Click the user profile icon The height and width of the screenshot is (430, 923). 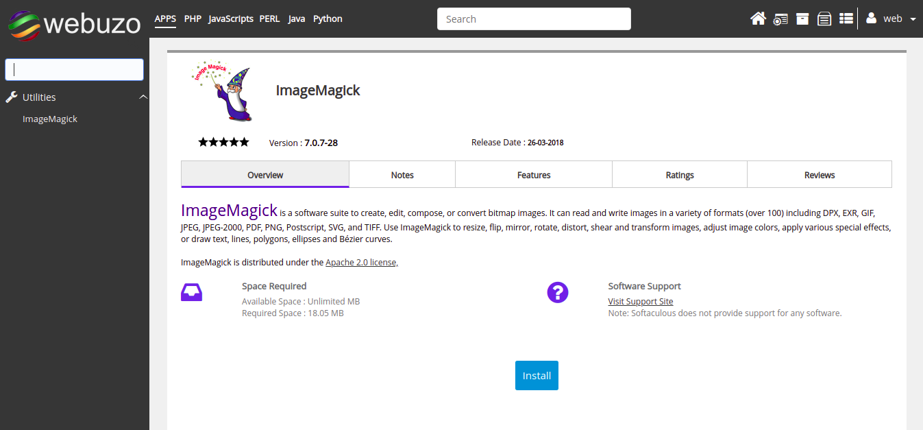(x=871, y=19)
